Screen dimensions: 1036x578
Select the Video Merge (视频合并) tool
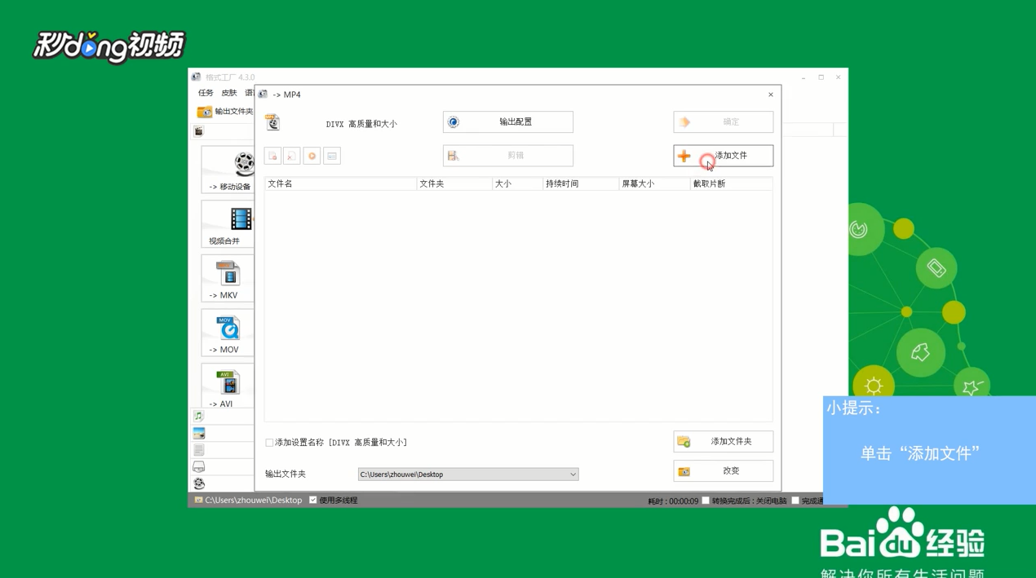228,224
